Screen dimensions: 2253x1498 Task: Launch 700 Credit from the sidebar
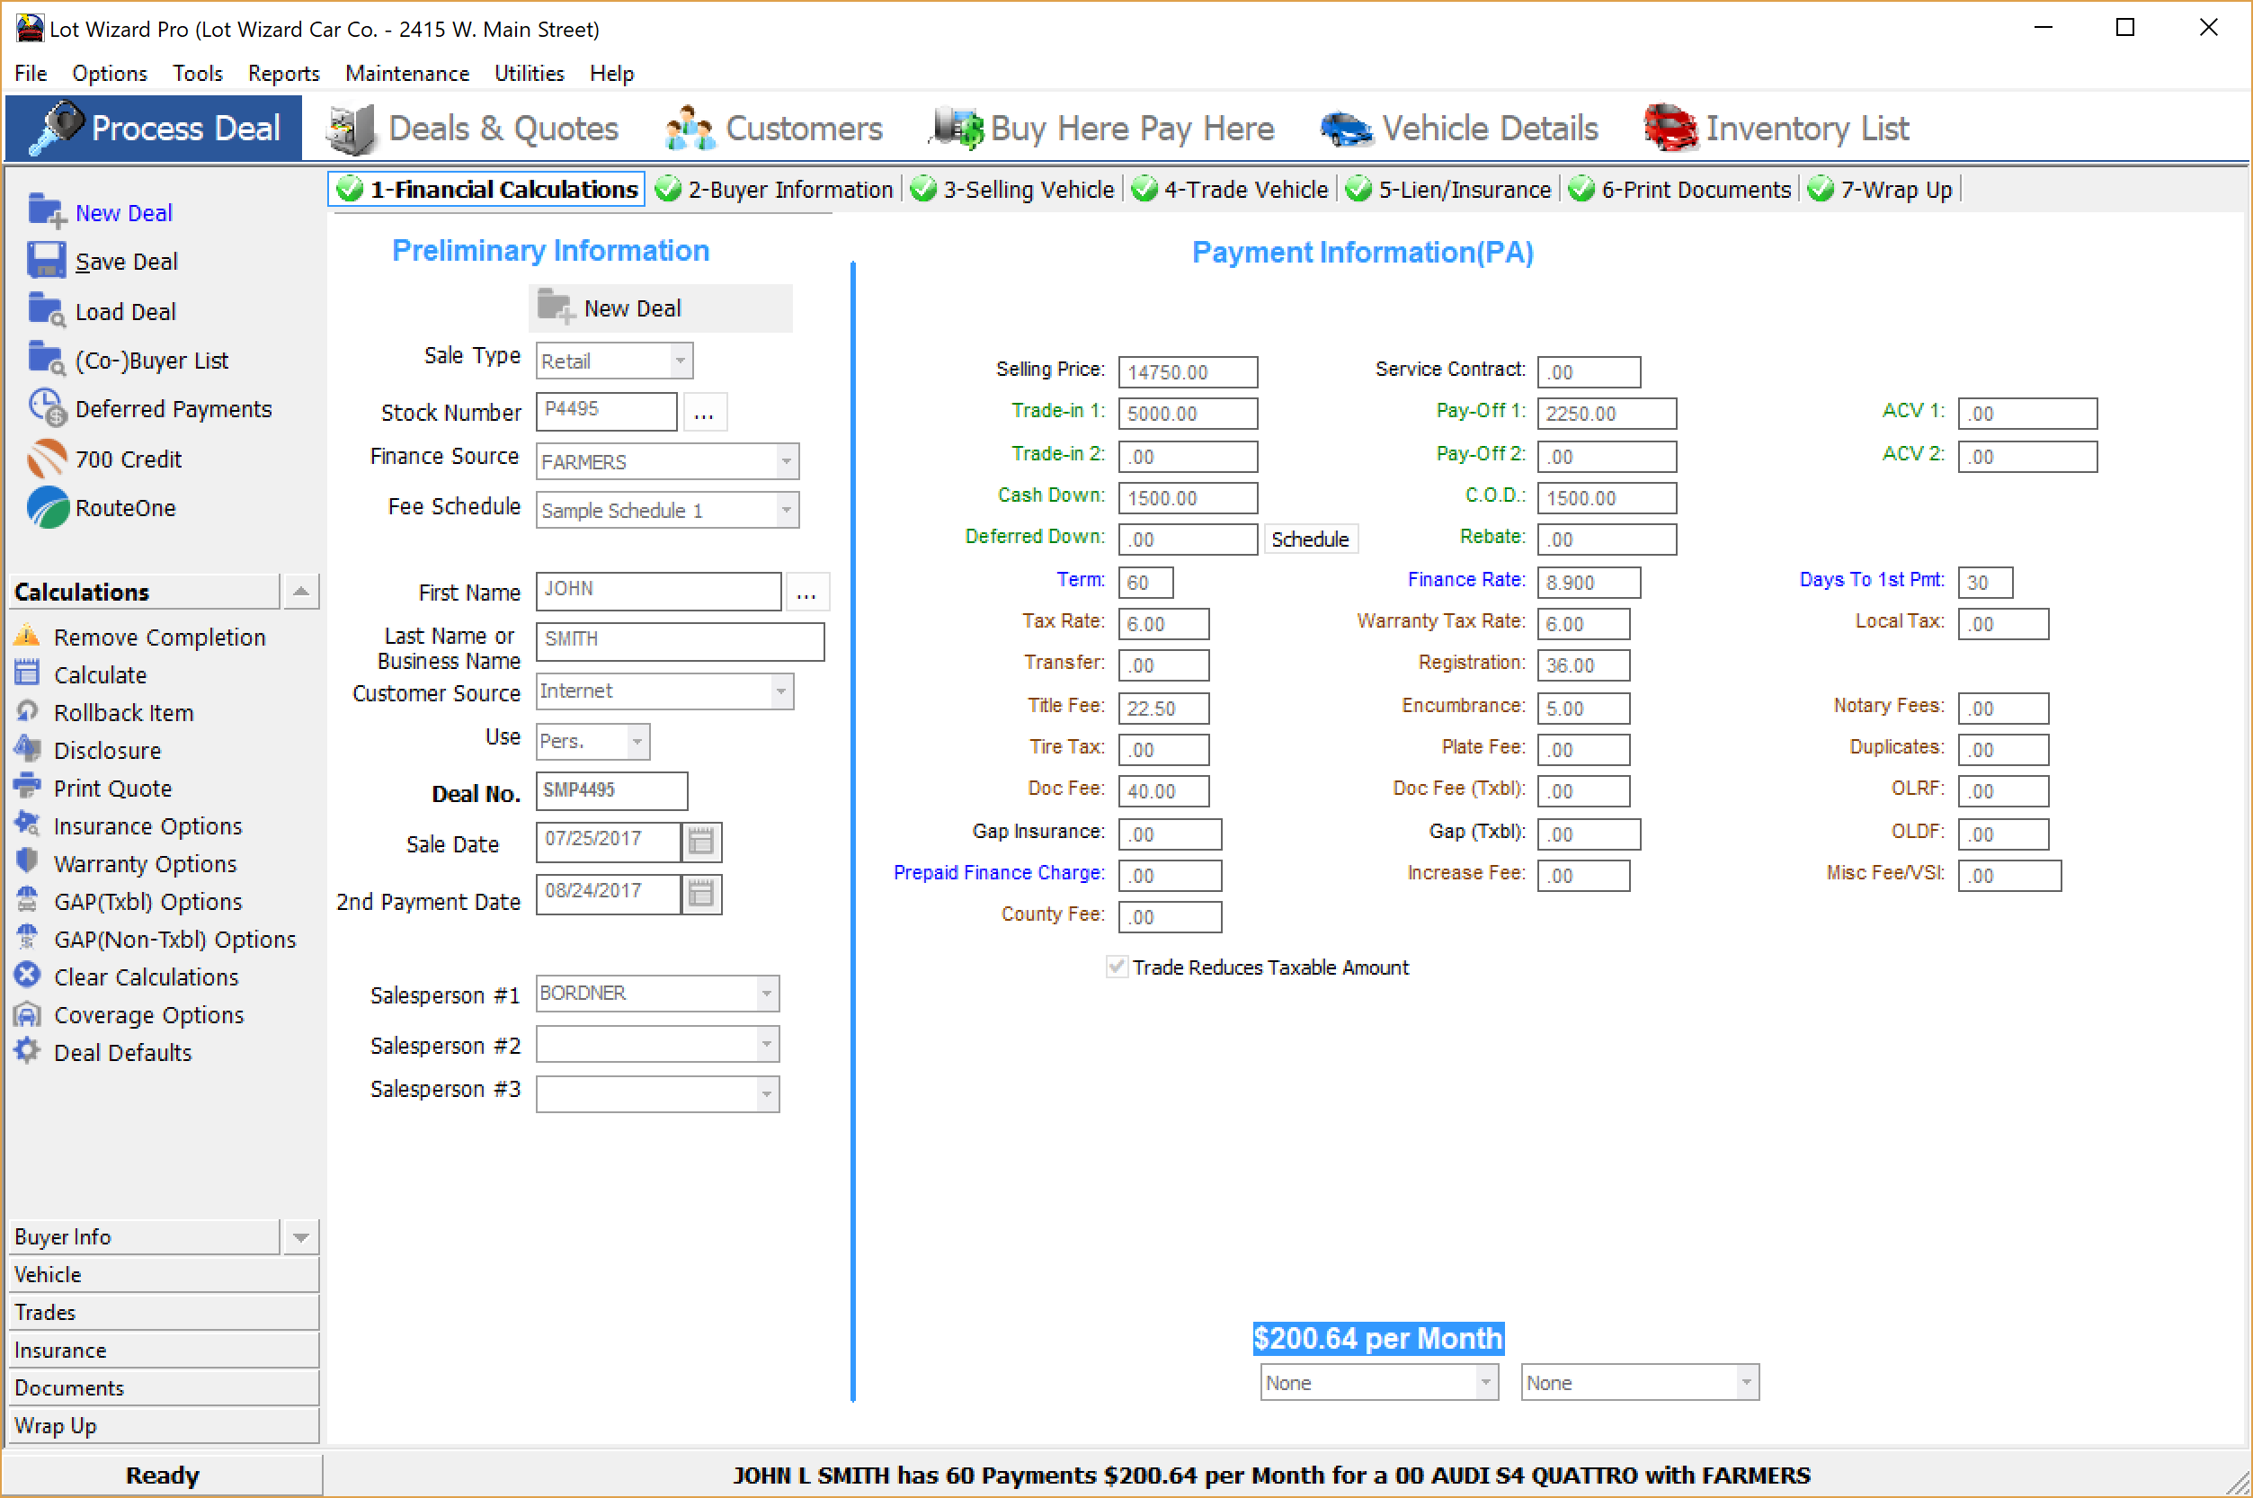coord(128,459)
